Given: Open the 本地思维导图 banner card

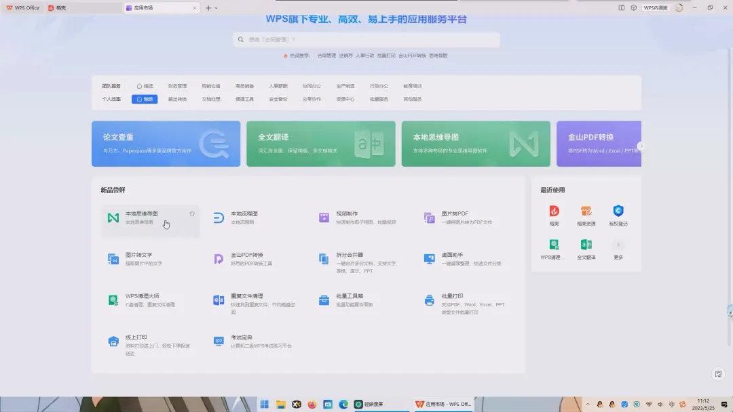Looking at the screenshot, I should click(476, 144).
